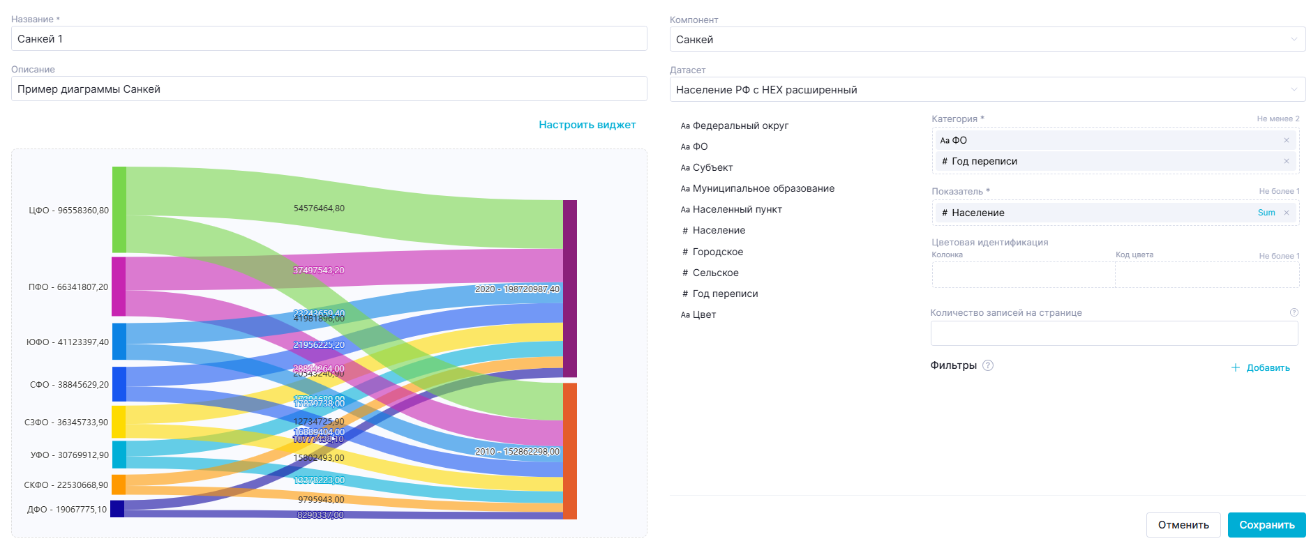Change the Sum aggregation for Население
The width and height of the screenshot is (1311, 548).
coord(1266,213)
